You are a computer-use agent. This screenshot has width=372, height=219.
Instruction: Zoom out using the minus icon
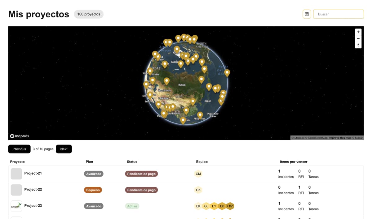358,38
